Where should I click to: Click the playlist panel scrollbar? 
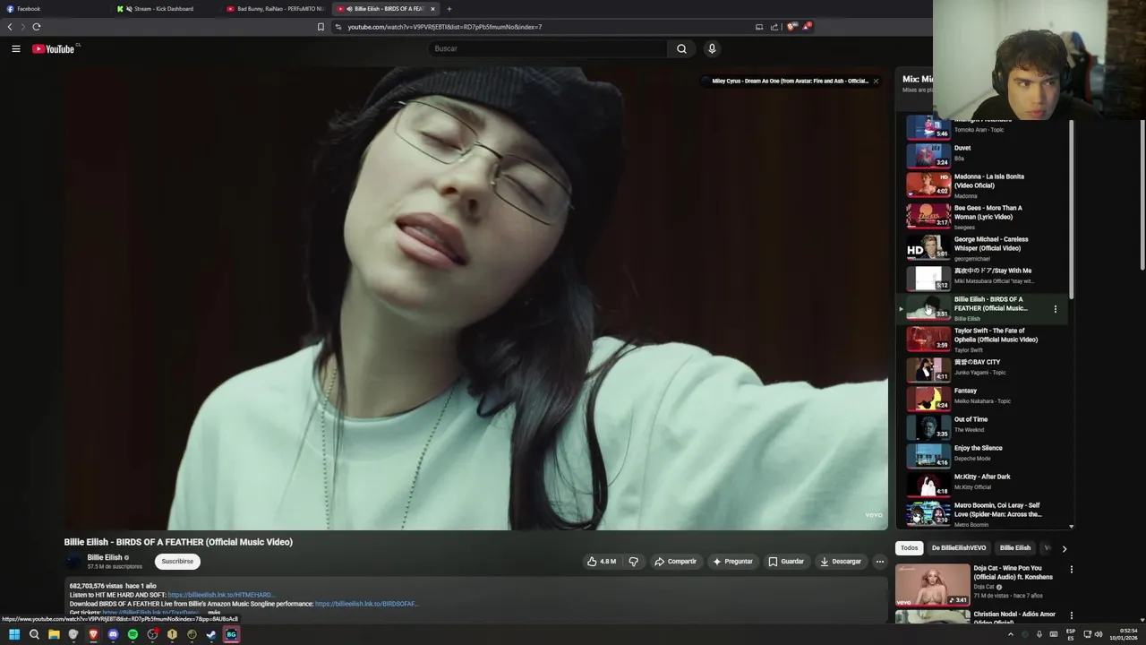(x=1072, y=211)
